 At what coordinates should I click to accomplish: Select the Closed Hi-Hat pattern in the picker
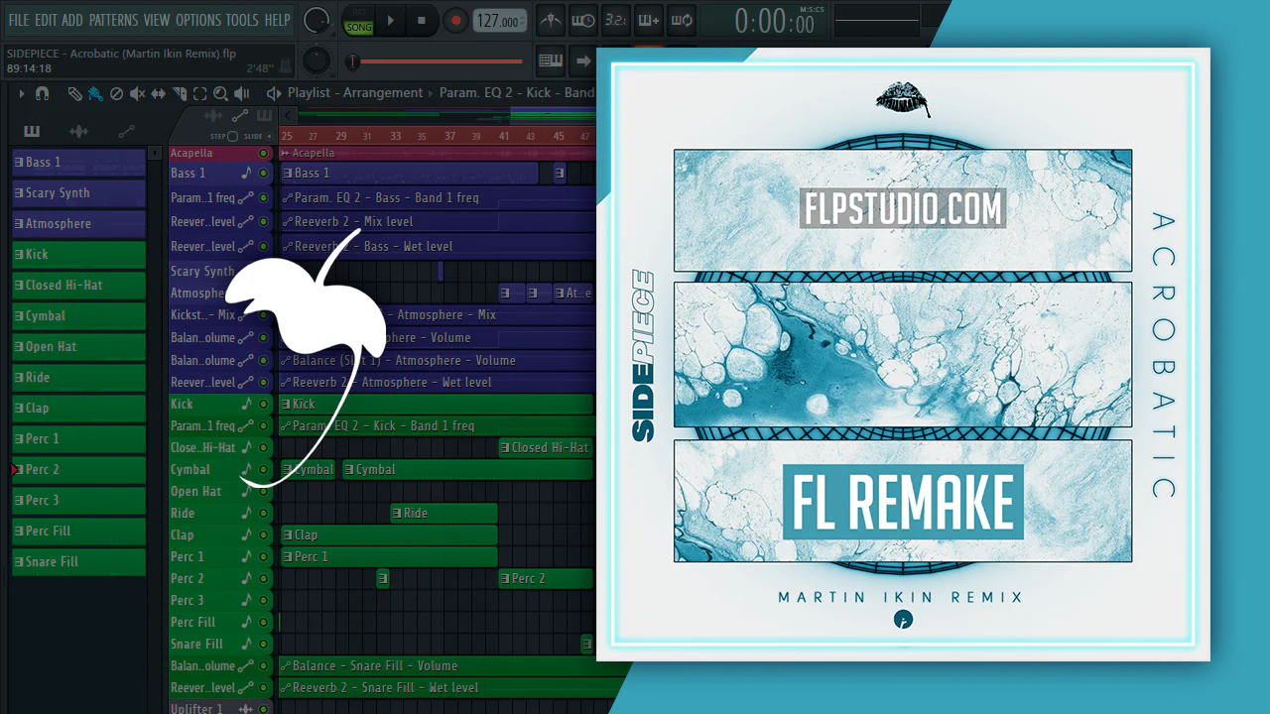[78, 286]
